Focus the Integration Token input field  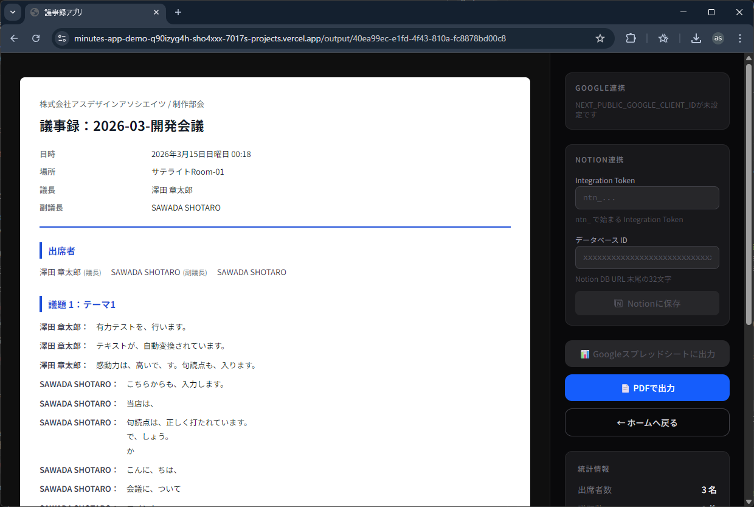pyautogui.click(x=647, y=198)
